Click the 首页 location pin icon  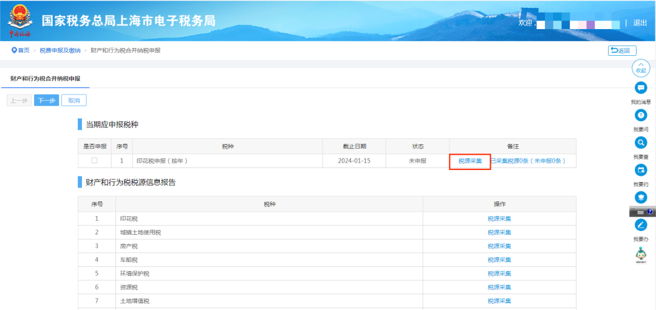[x=14, y=50]
